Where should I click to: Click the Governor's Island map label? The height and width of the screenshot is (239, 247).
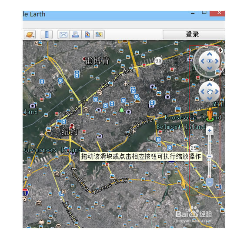(53, 150)
